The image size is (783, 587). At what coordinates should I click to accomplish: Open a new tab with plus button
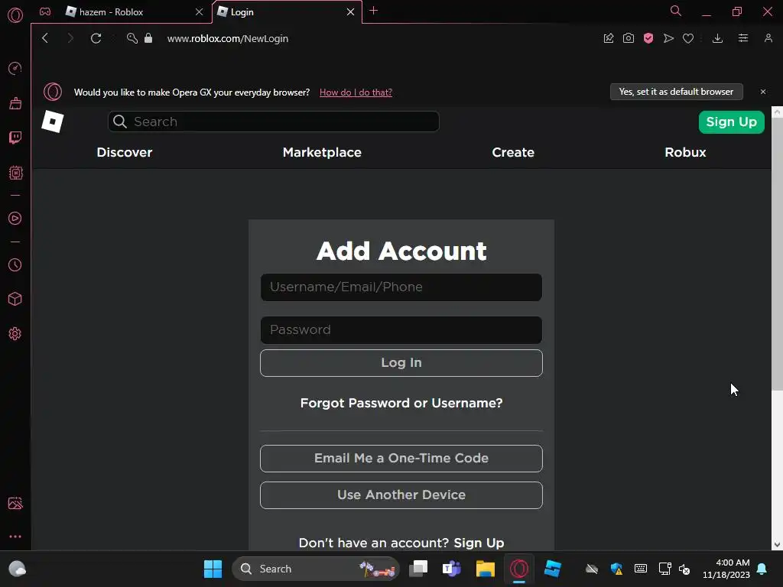[x=373, y=11]
